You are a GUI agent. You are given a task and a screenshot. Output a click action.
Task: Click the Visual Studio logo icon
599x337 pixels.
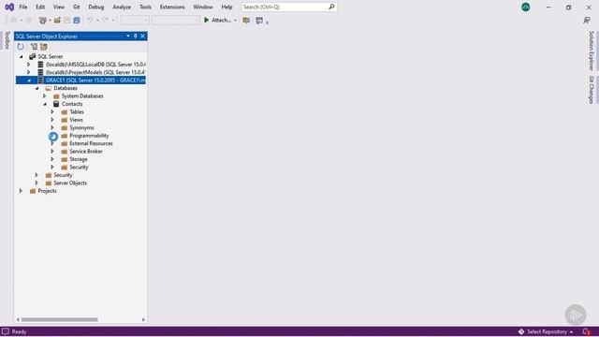pos(9,7)
